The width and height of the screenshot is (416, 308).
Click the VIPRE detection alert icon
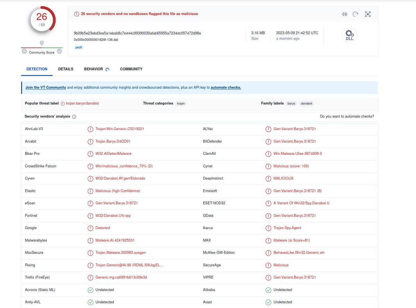(268, 278)
